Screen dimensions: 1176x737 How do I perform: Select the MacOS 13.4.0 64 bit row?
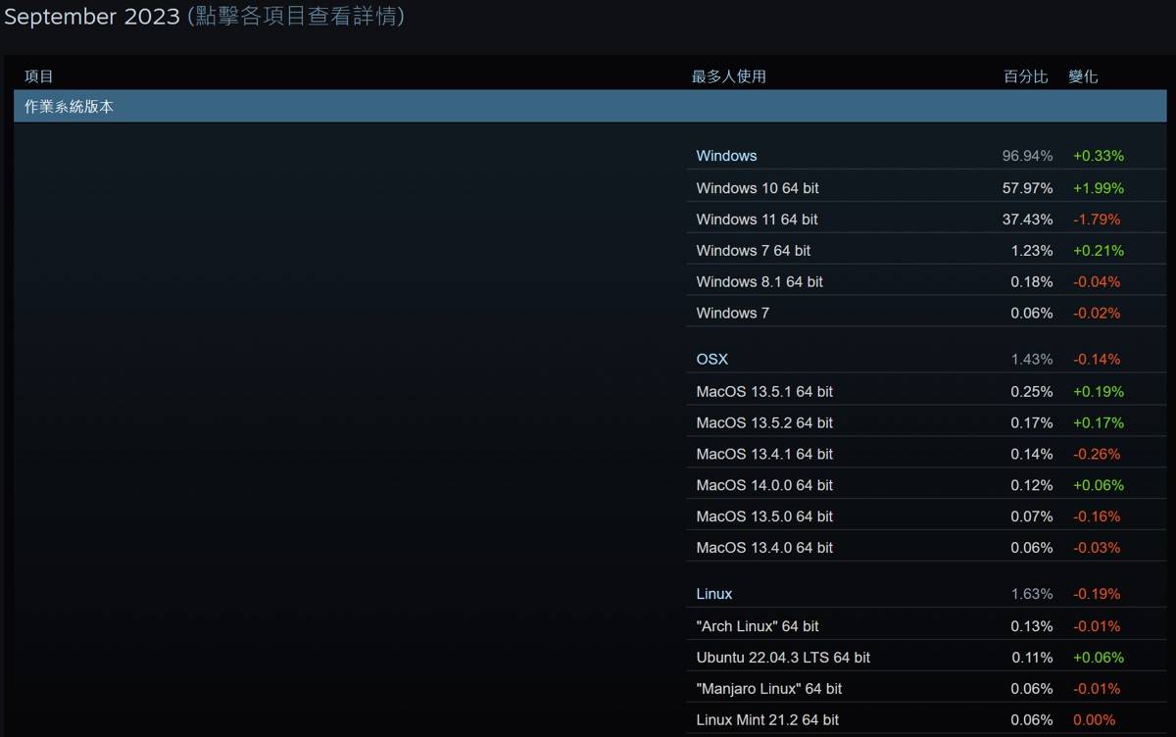point(926,548)
